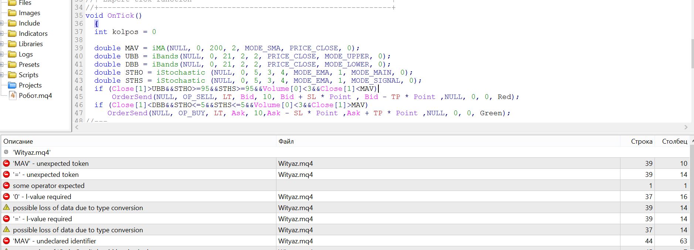The width and height of the screenshot is (694, 250).
Task: Select the Projects folder
Action: click(x=30, y=85)
